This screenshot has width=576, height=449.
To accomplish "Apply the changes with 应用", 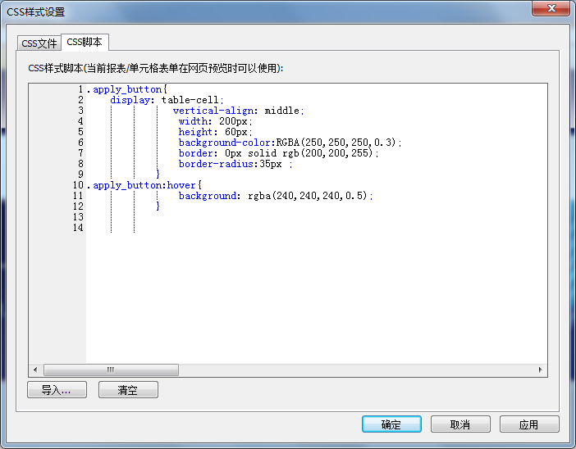I will pyautogui.click(x=529, y=424).
